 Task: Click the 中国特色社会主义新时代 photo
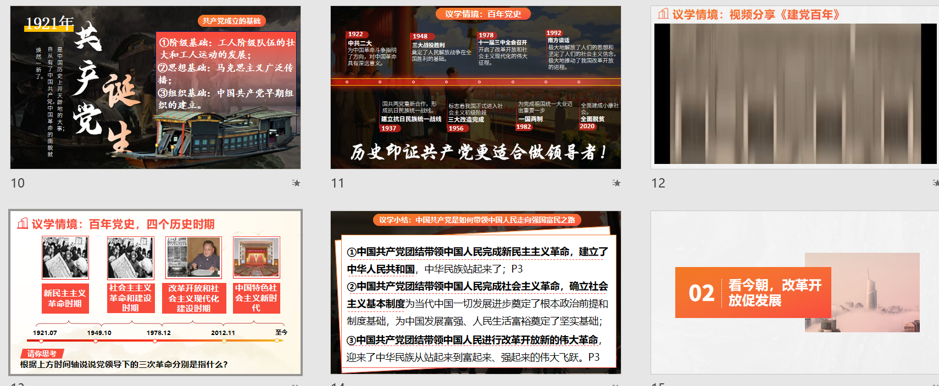click(256, 258)
